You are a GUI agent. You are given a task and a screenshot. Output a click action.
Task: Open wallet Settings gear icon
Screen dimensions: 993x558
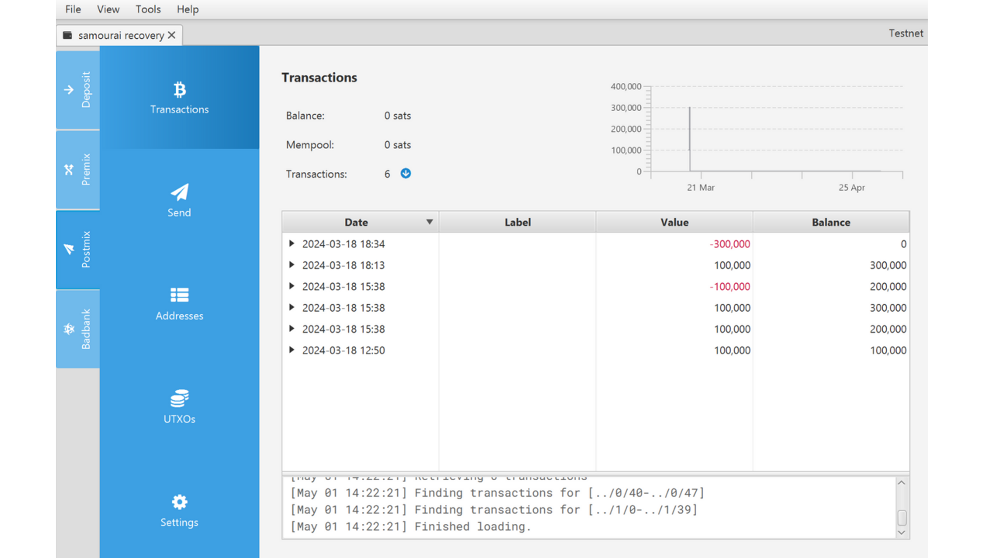(179, 501)
